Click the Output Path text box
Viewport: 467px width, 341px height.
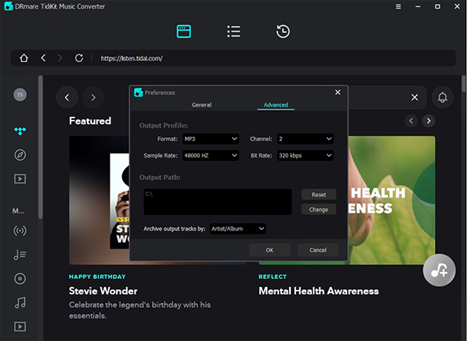tap(218, 201)
